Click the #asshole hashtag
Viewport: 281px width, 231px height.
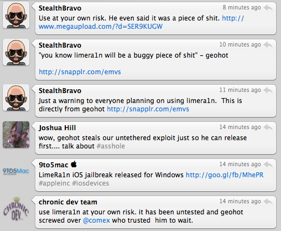(111, 146)
